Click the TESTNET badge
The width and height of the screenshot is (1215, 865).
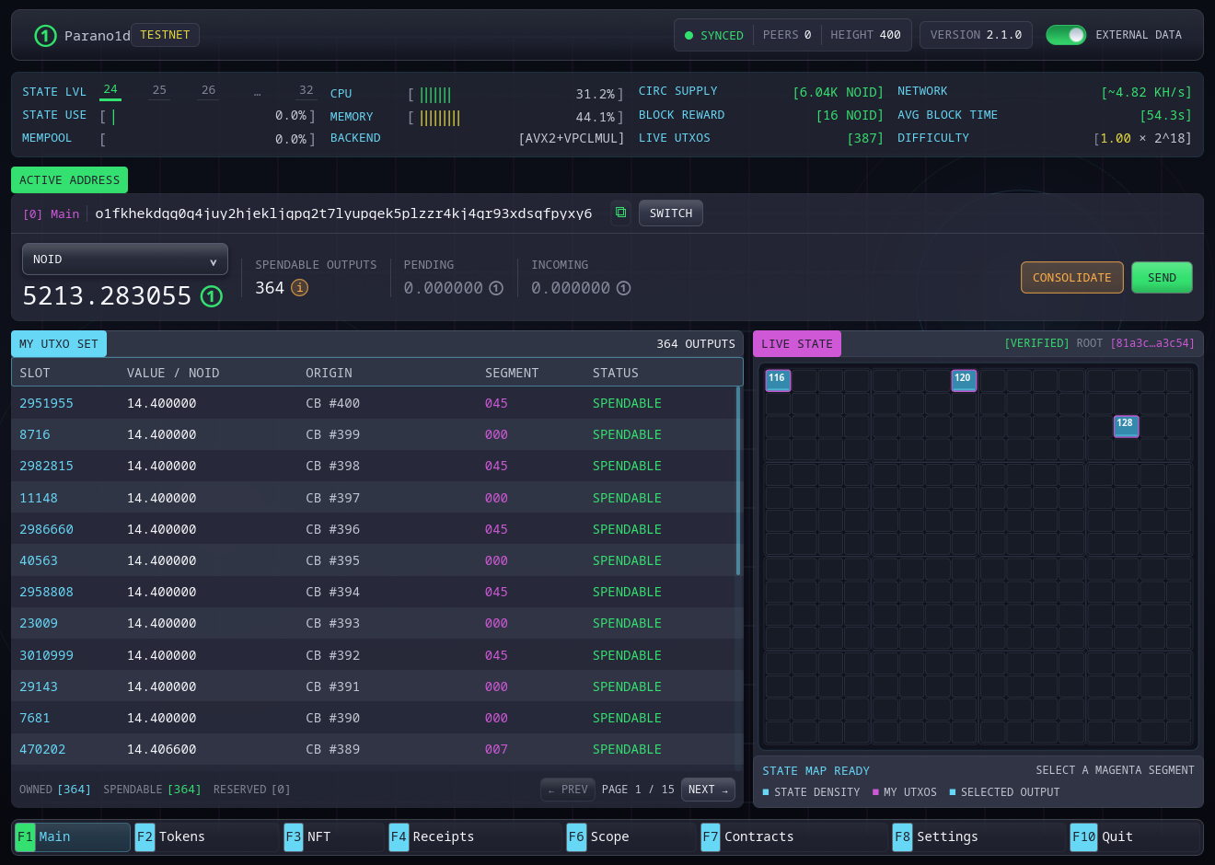pos(165,35)
